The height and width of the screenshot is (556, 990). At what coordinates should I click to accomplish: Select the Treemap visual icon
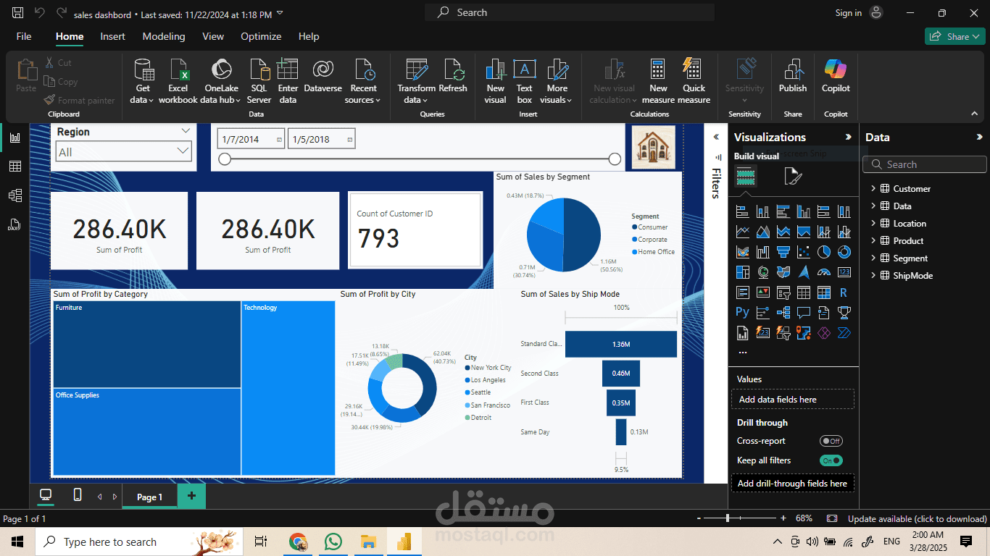[x=742, y=272]
